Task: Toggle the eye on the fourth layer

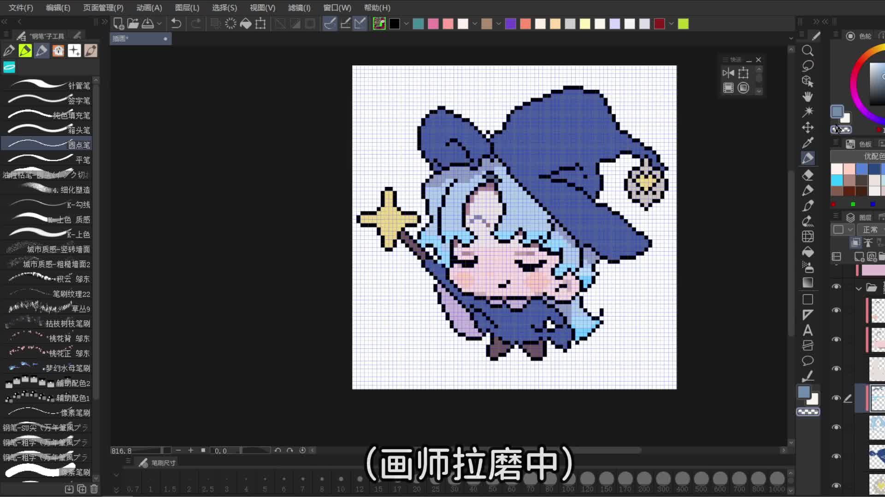Action: tap(836, 369)
